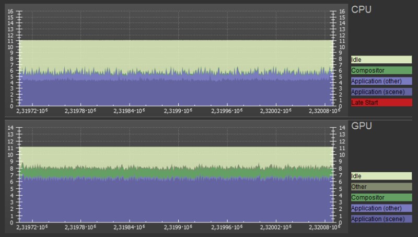Click the GPU graph title

click(362, 126)
